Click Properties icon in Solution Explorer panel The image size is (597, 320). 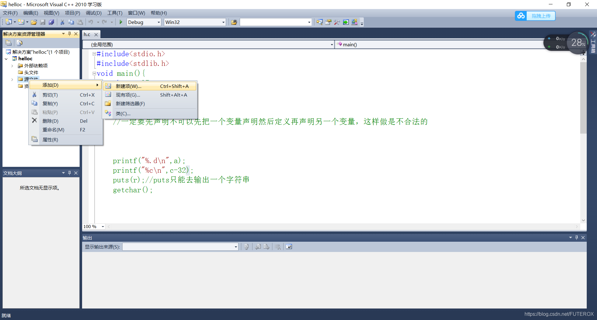click(x=9, y=43)
